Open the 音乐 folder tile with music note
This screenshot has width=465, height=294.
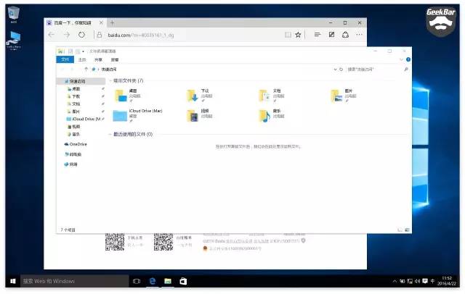(272, 116)
